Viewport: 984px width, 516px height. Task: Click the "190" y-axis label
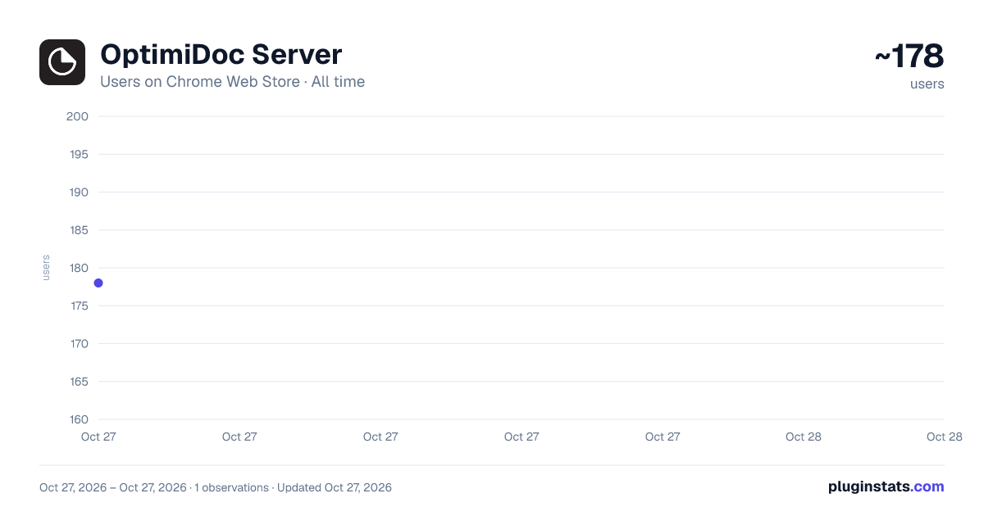pos(77,192)
